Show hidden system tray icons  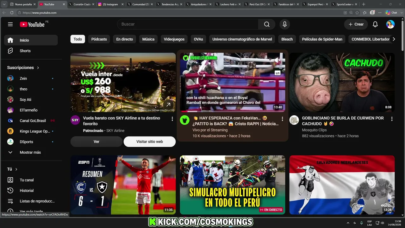tap(348, 223)
